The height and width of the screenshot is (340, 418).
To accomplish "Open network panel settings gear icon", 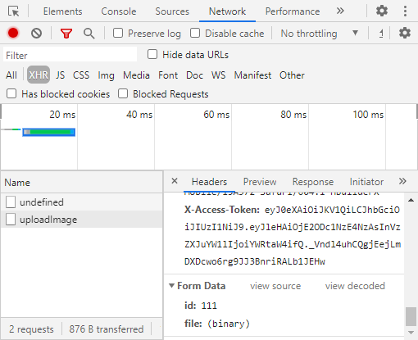I will point(405,33).
